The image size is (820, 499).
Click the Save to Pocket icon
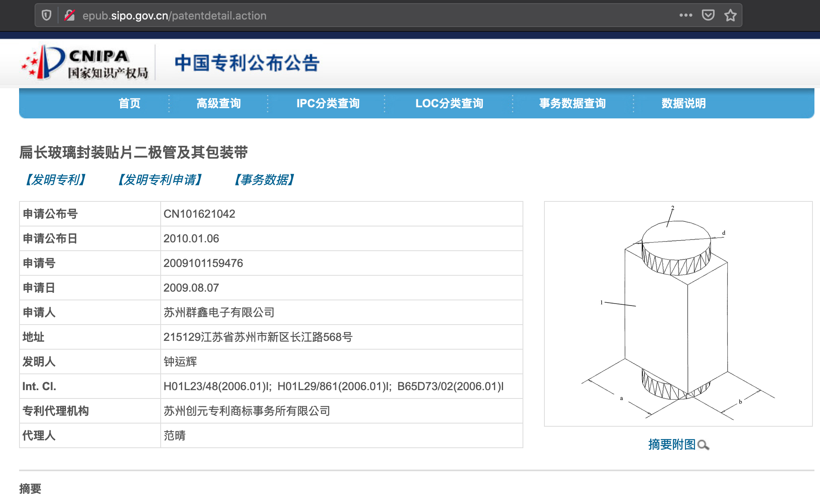708,15
